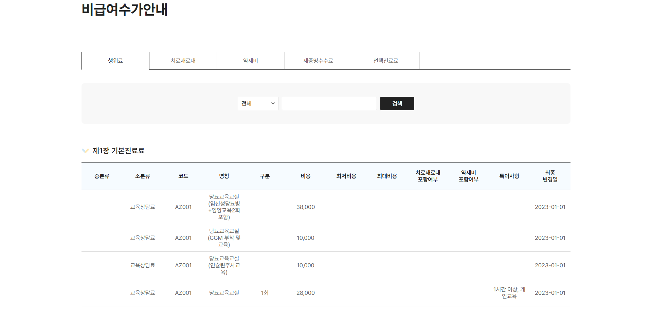Select the 임신성당뇨병 education row name
This screenshot has height=325, width=652.
click(224, 207)
